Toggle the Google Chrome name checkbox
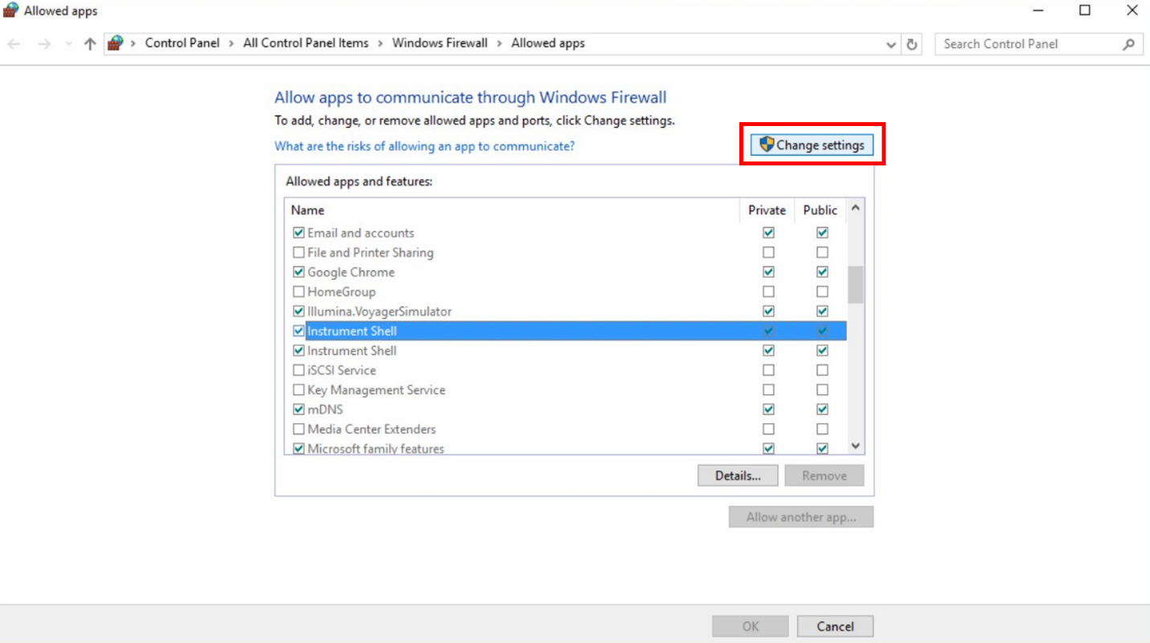 coord(299,272)
